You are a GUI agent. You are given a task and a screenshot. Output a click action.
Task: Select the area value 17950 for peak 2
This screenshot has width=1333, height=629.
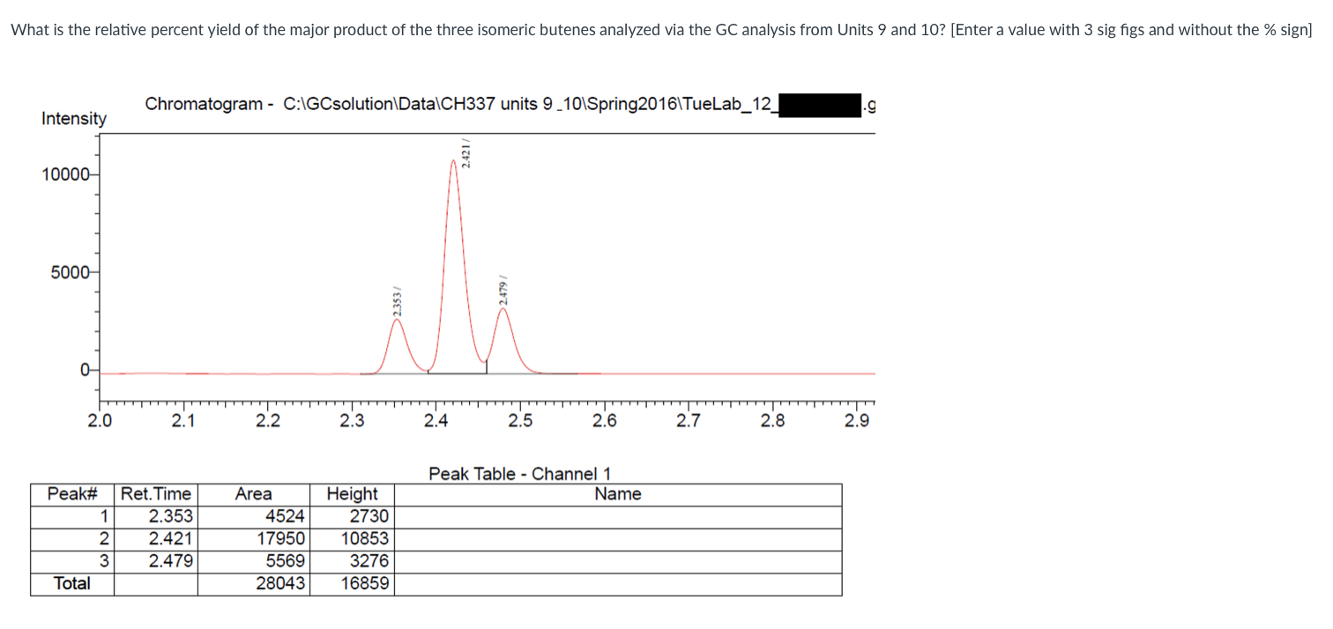pos(282,538)
